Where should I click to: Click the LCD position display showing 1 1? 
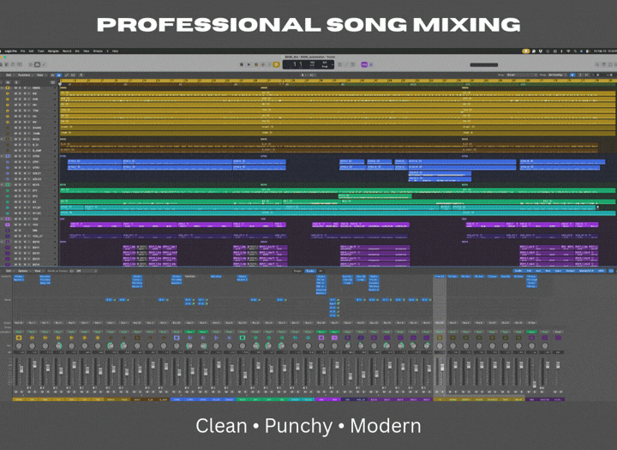[298, 64]
